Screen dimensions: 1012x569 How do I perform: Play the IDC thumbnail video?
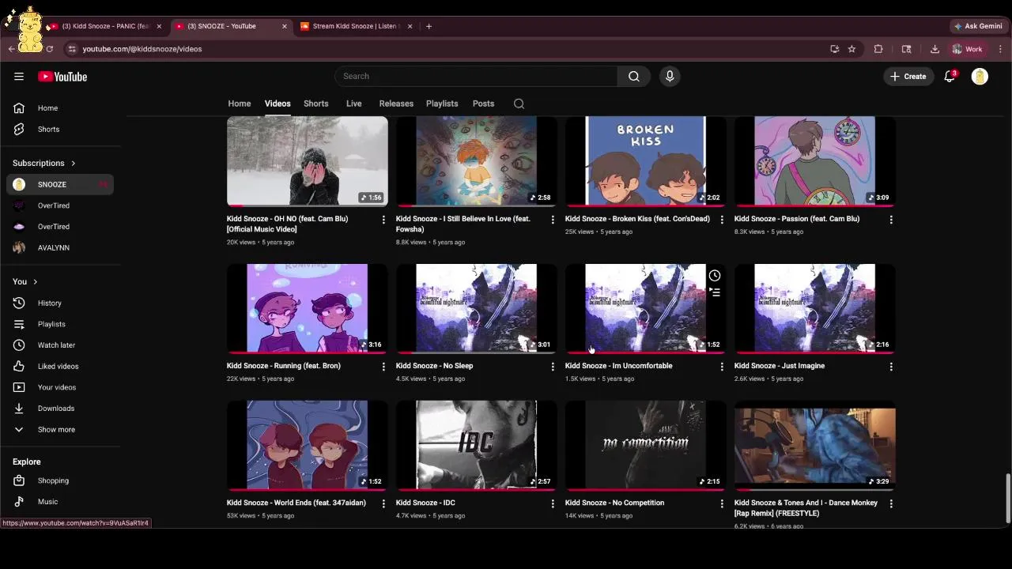click(x=477, y=445)
